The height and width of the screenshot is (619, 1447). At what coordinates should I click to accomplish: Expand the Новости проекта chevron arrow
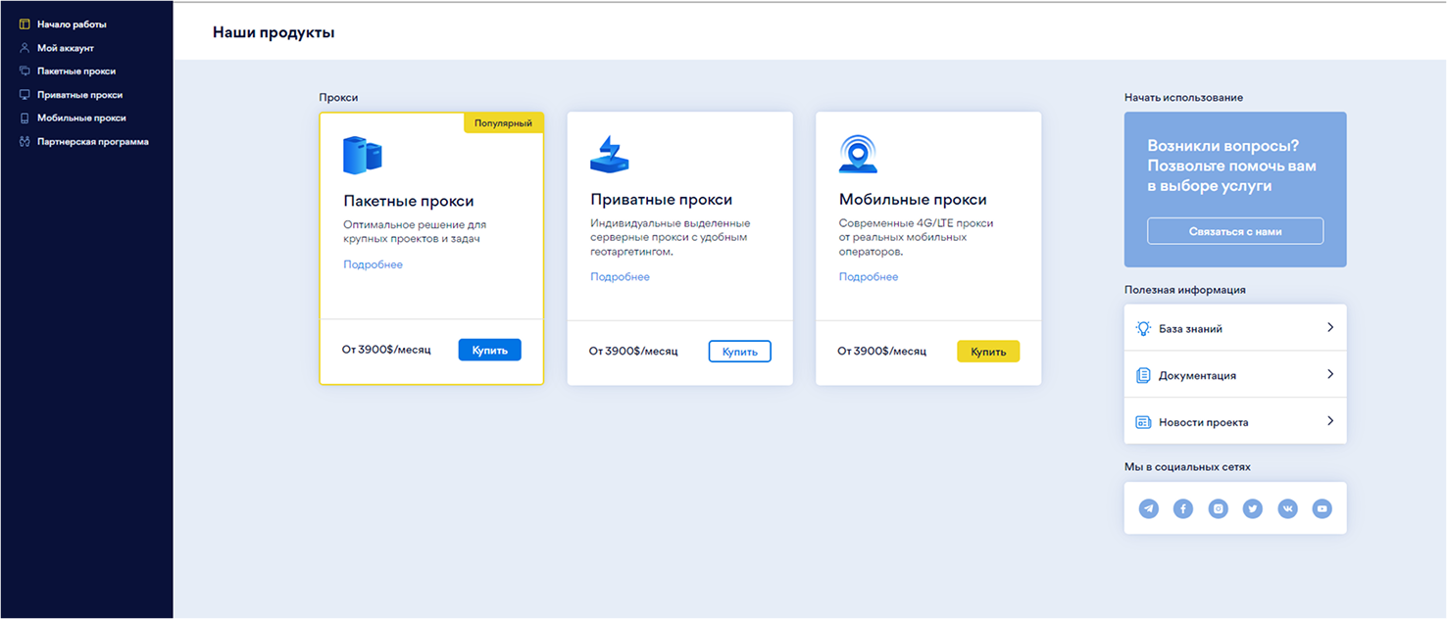tap(1329, 421)
